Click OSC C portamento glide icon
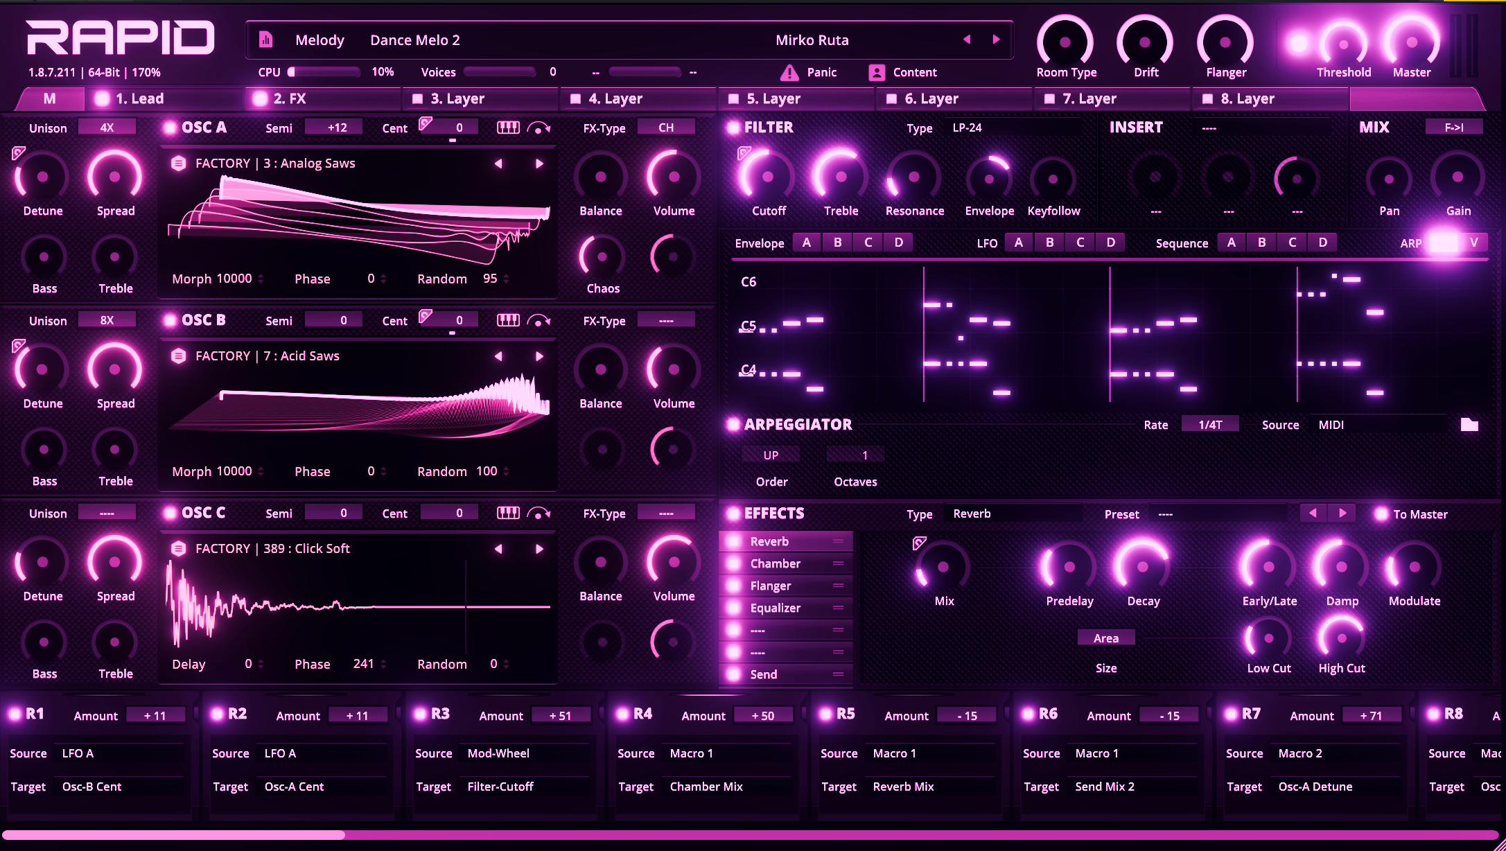 (x=539, y=513)
